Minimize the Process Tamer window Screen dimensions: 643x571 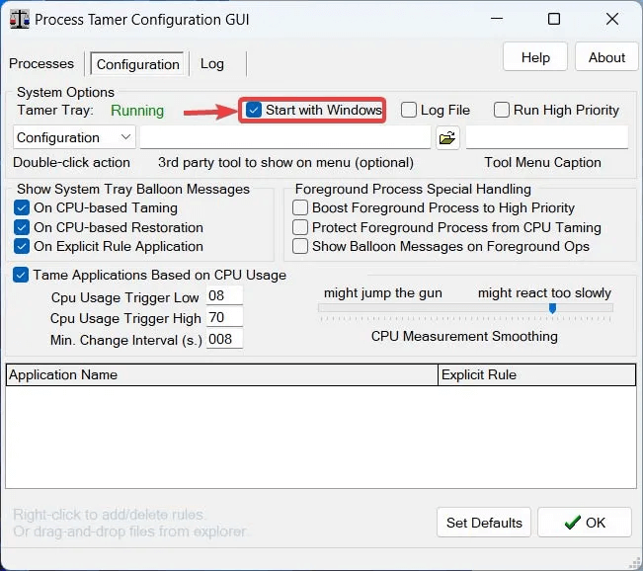pos(497,19)
